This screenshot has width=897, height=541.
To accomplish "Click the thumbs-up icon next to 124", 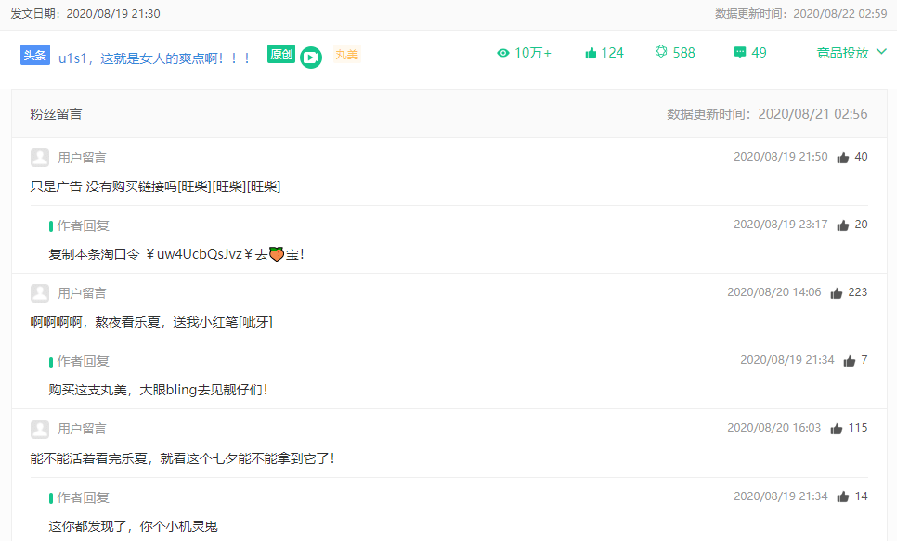I will (x=591, y=53).
